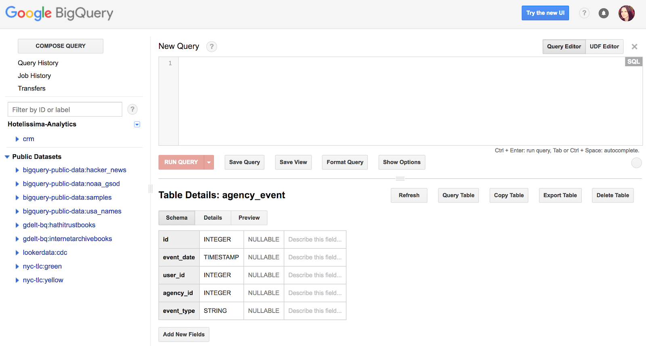Click the horizontal editor splitter handle
Image resolution: width=646 pixels, height=346 pixels.
[x=400, y=178]
